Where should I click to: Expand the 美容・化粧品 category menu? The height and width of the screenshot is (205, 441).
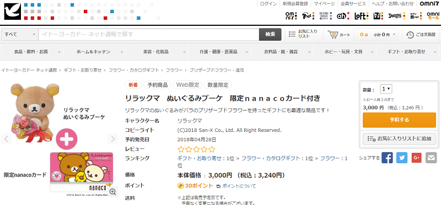point(157,52)
